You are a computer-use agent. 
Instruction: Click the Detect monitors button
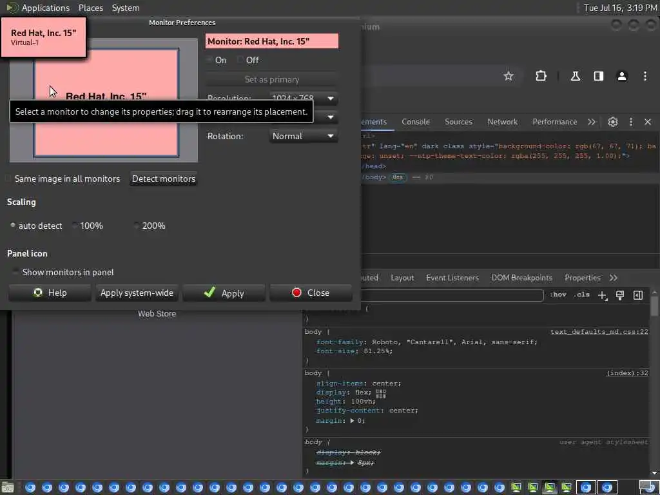coord(163,179)
